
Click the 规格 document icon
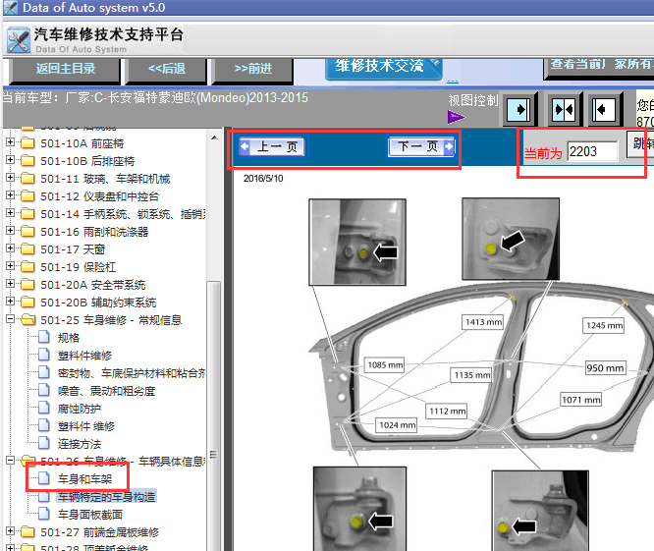coord(44,337)
